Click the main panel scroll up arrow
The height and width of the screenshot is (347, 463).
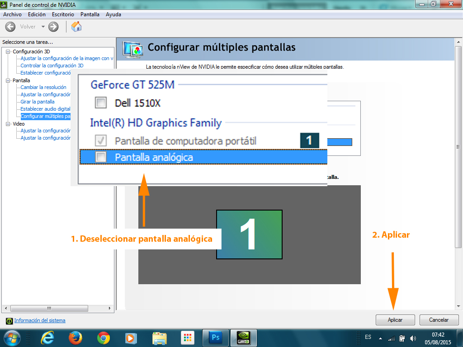tap(458, 42)
